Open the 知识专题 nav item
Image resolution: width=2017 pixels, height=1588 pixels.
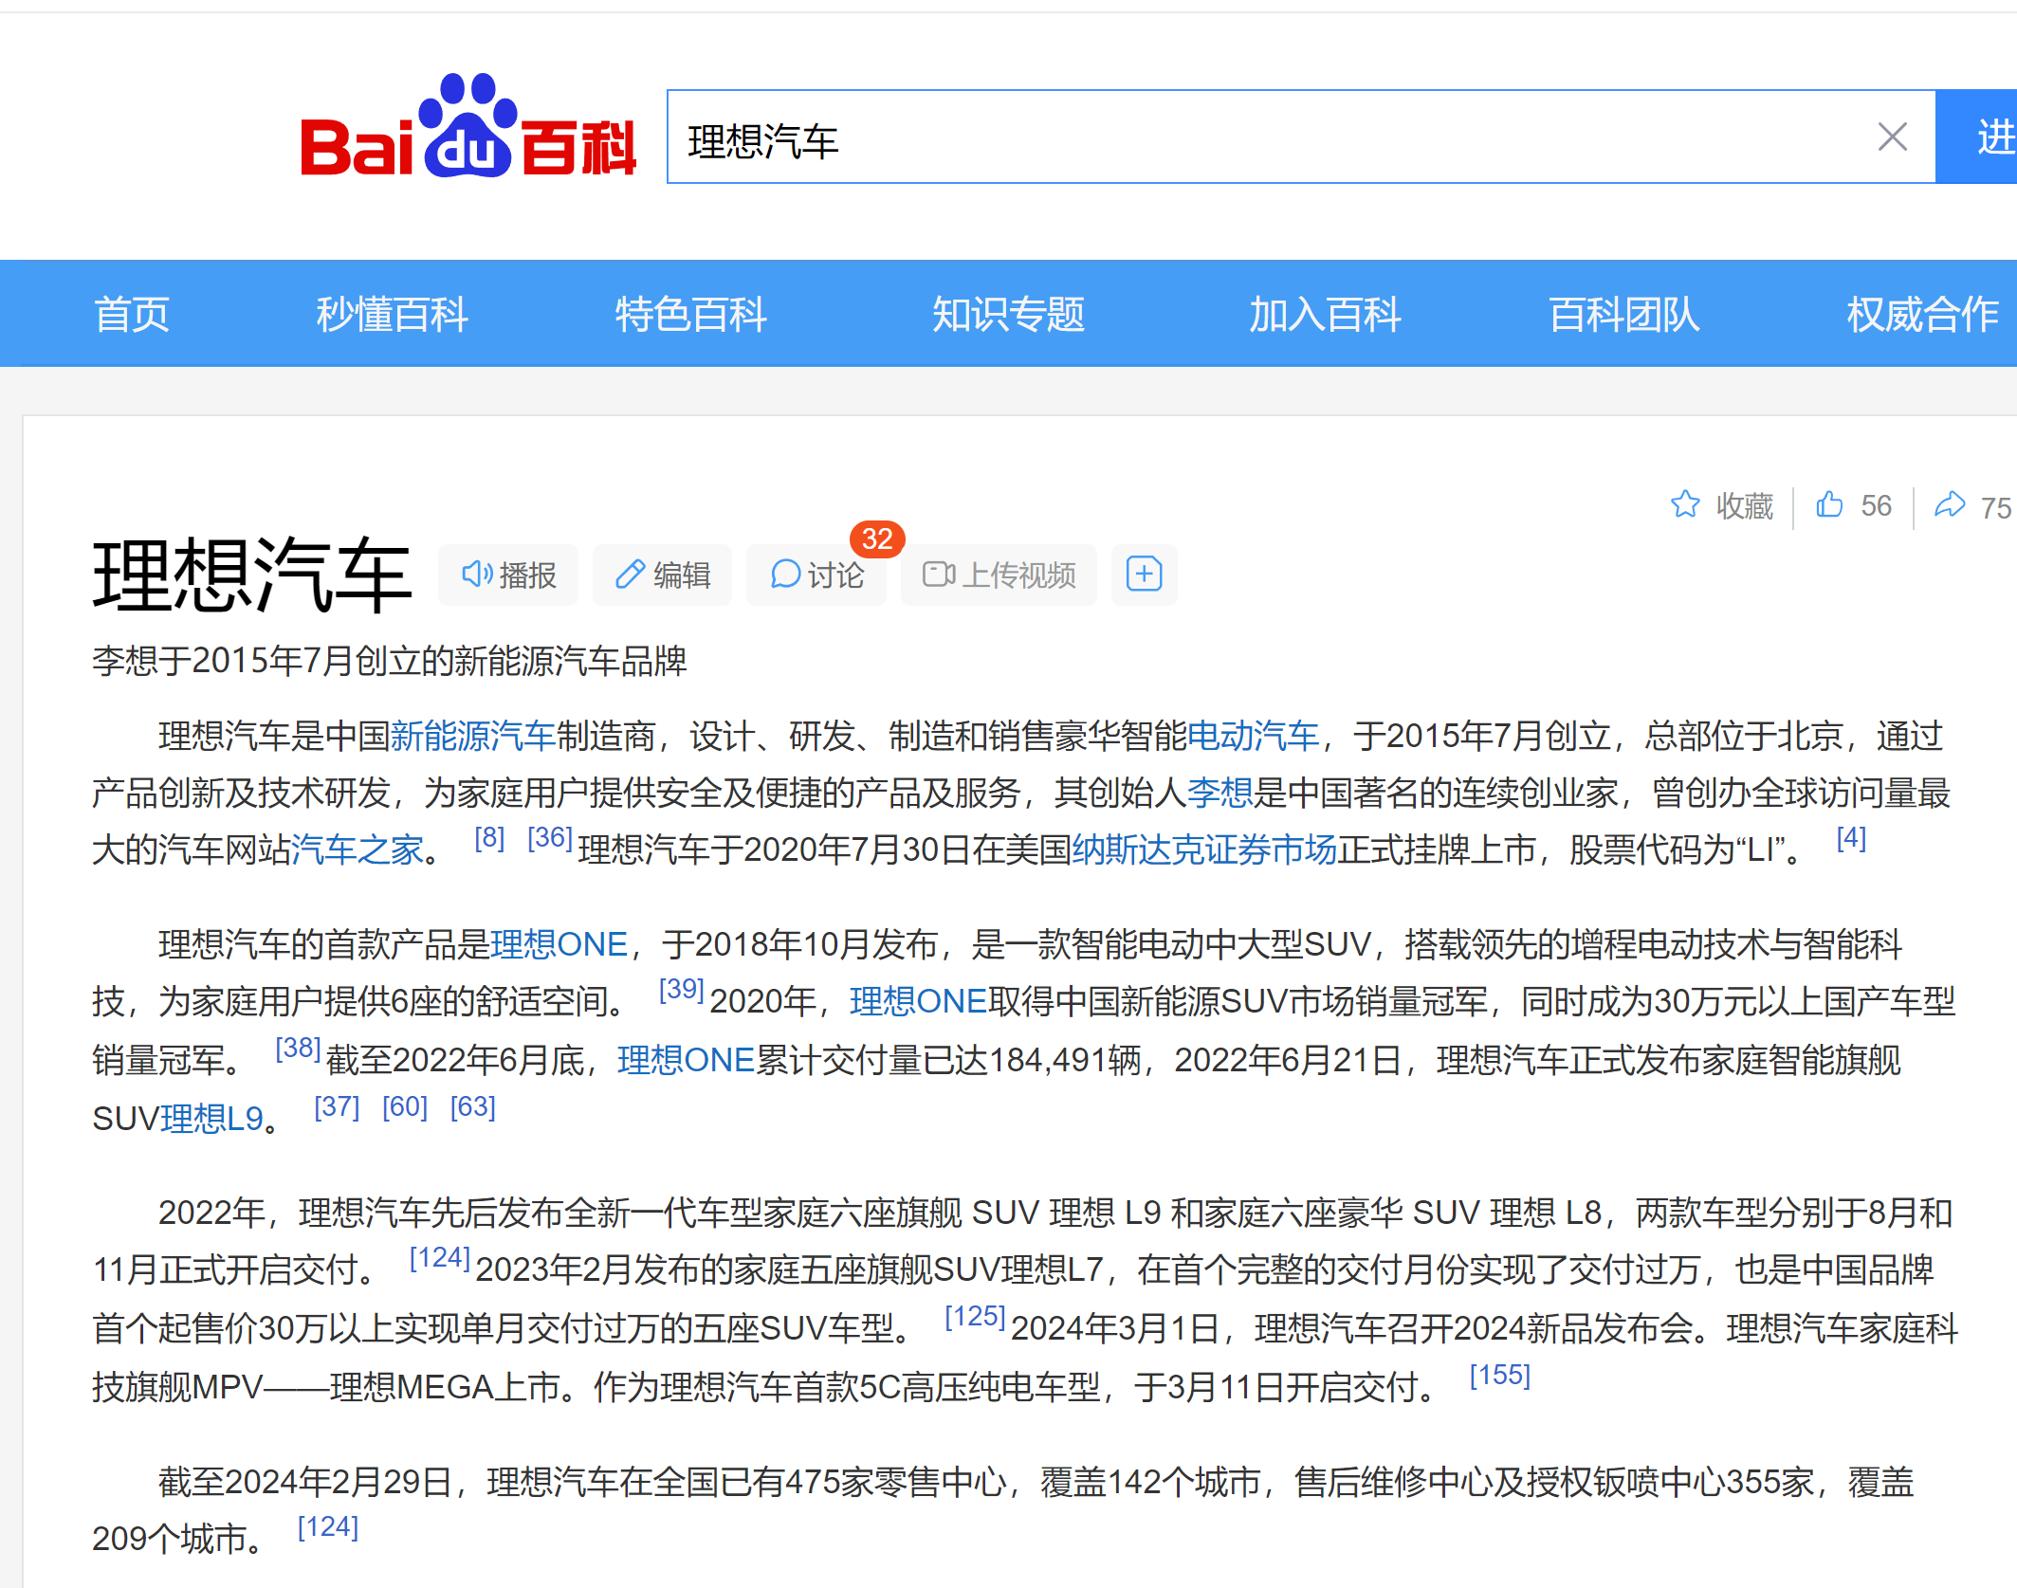[1008, 314]
